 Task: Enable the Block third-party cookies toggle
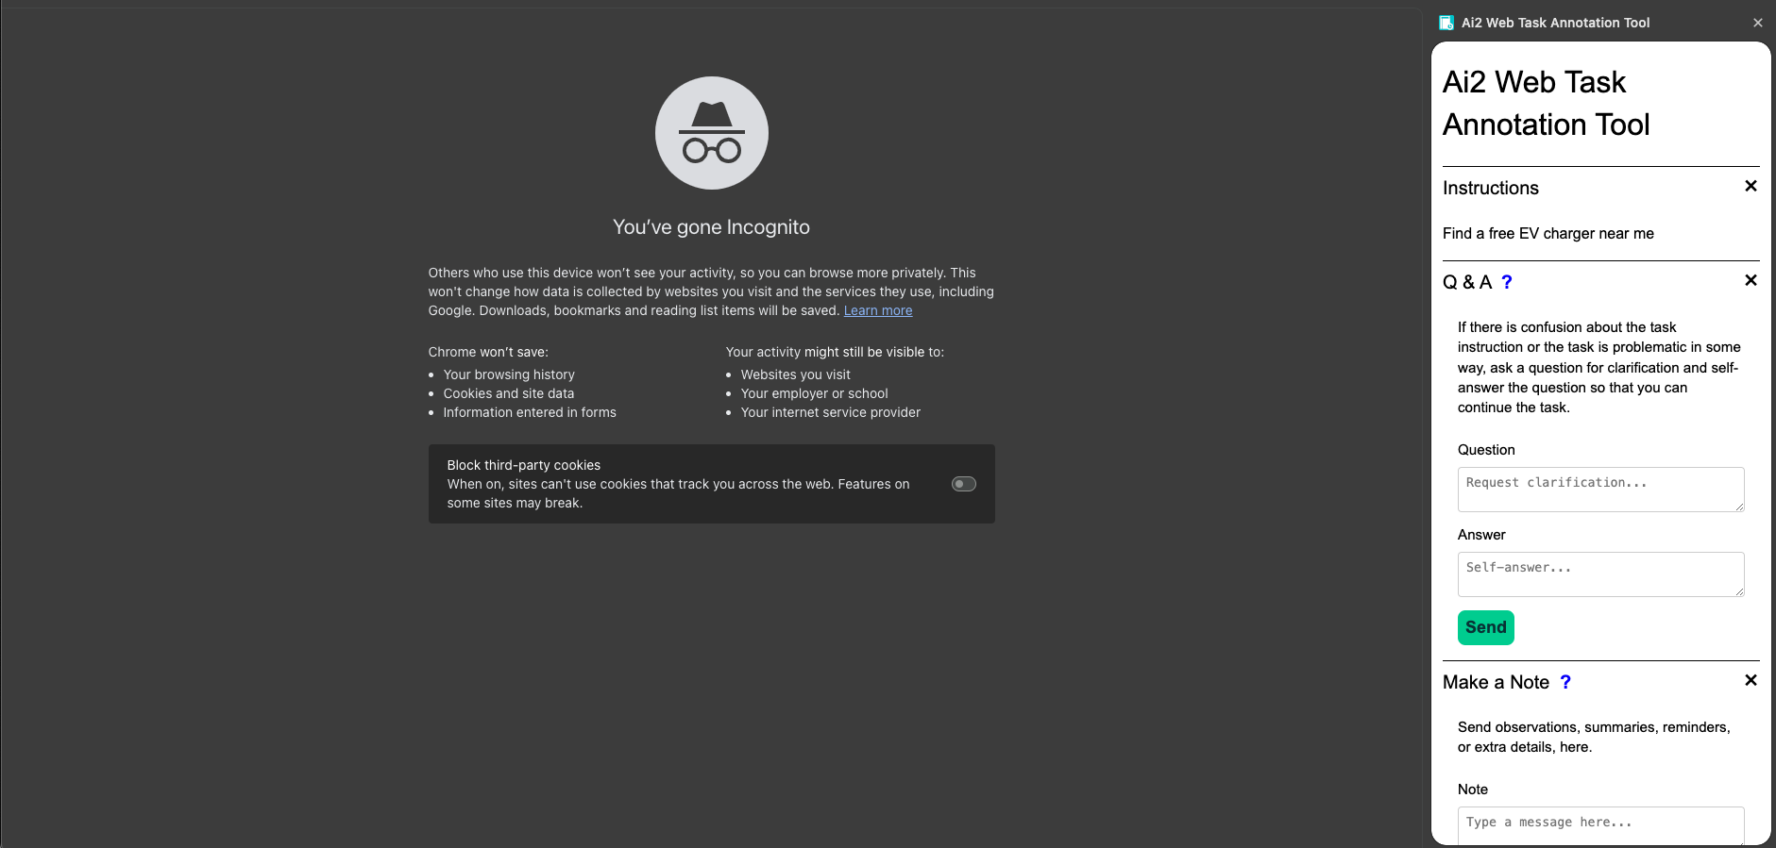pyautogui.click(x=963, y=484)
